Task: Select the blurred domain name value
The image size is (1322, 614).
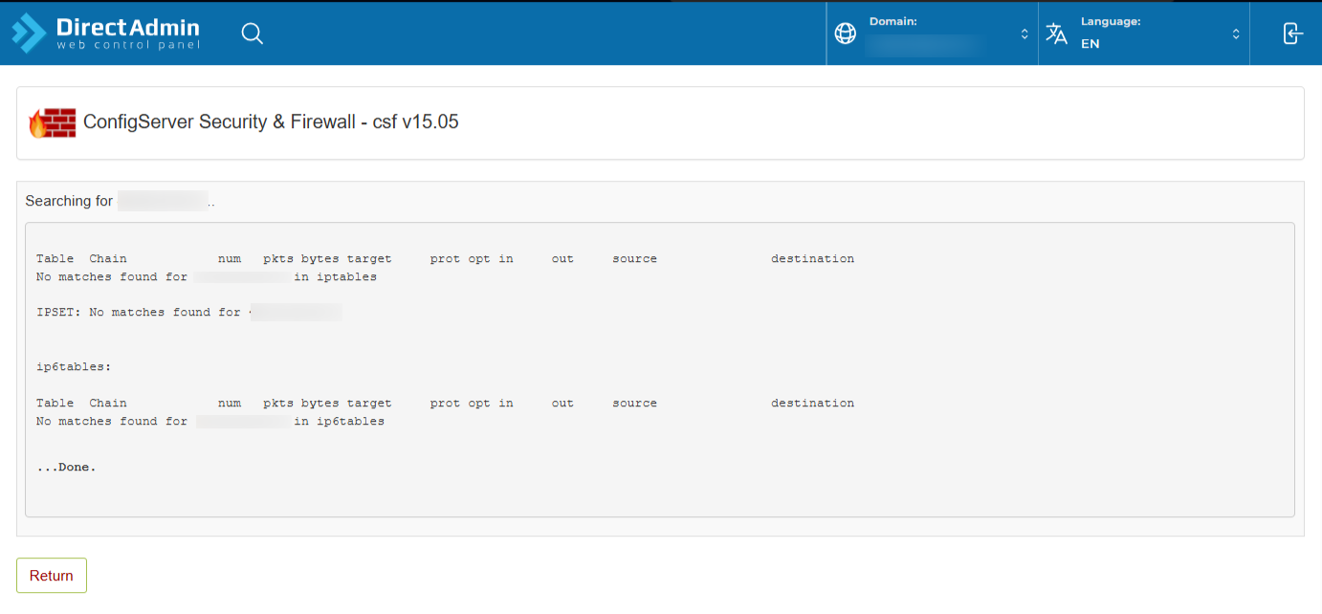Action: coord(924,45)
